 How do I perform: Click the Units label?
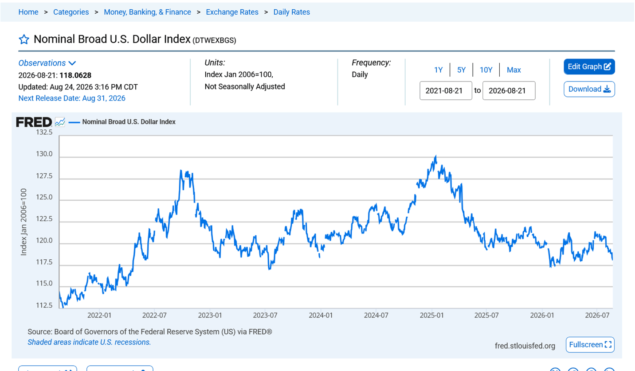[x=215, y=63]
